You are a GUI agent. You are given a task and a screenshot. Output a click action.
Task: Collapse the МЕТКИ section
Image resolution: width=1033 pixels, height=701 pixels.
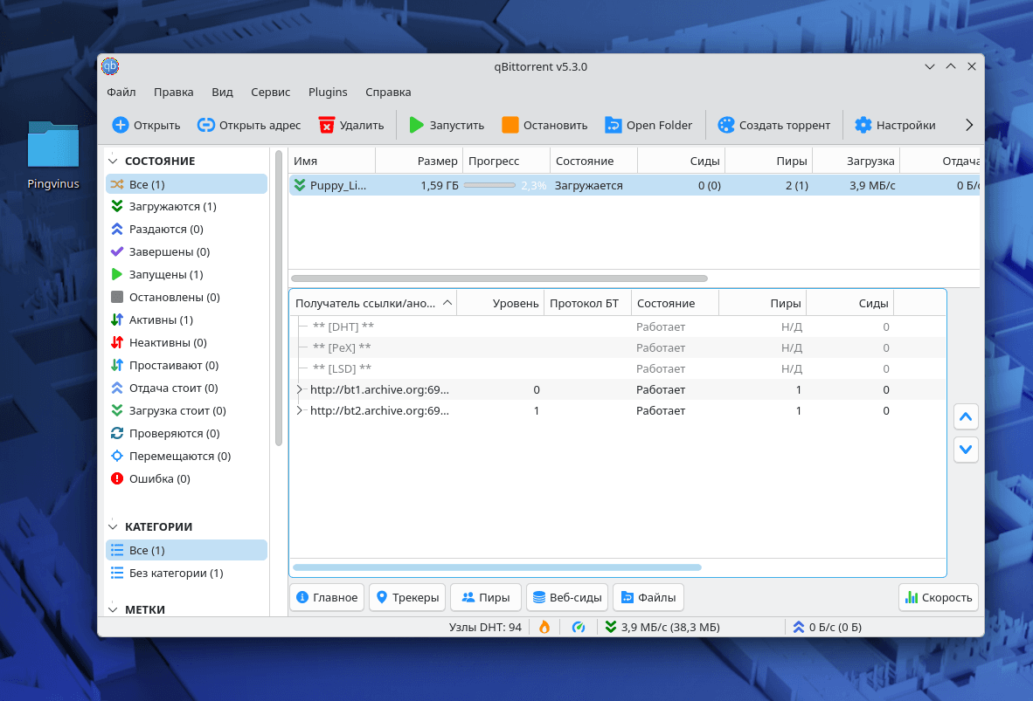tap(113, 610)
